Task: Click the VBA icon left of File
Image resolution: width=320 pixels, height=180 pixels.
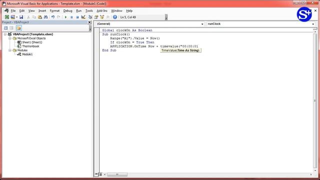Action: click(6, 10)
